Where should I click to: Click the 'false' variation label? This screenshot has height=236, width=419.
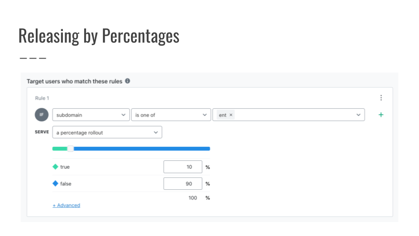(66, 184)
